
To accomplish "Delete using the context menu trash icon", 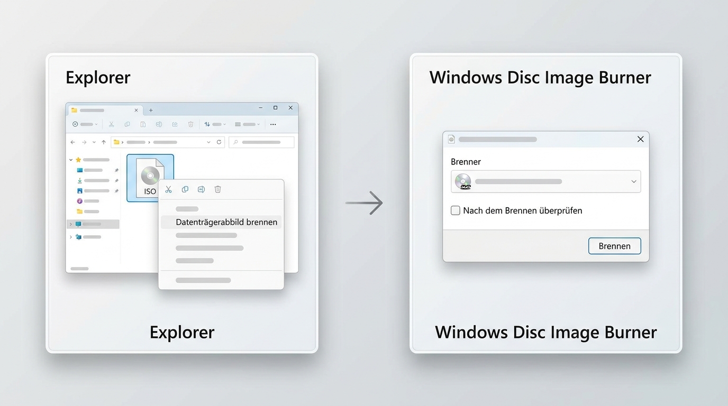I will pyautogui.click(x=217, y=189).
